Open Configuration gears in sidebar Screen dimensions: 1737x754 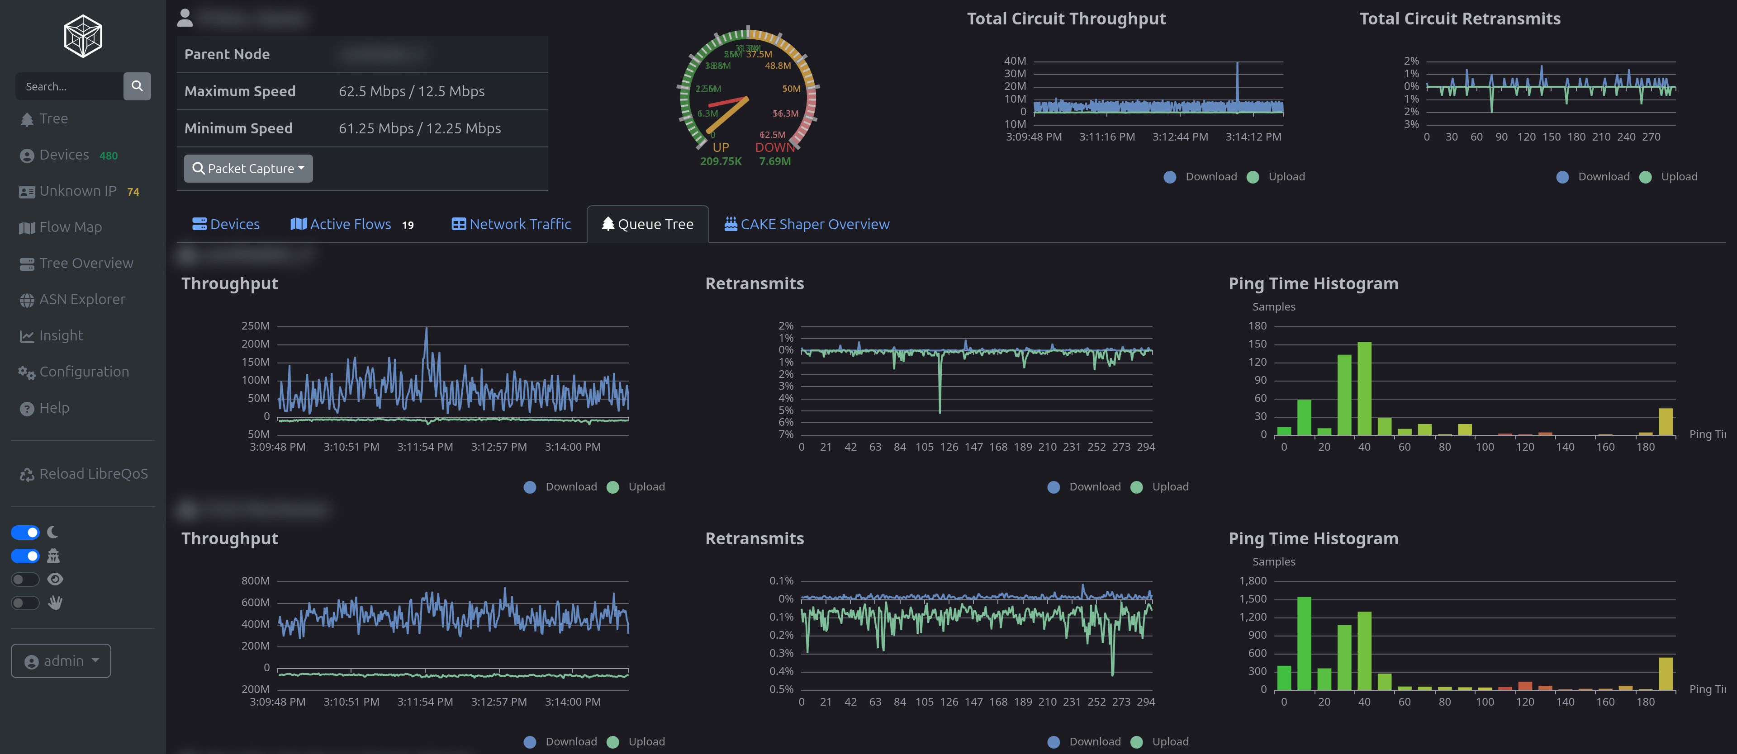pyautogui.click(x=27, y=372)
